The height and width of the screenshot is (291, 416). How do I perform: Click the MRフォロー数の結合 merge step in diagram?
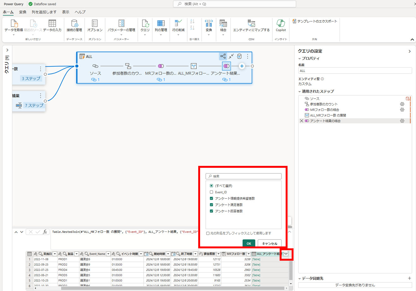point(161,66)
